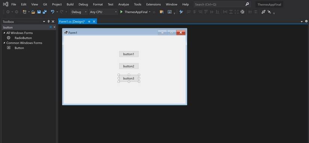Screen dimensions: 309x143
Task: Open the document well settings gear
Action: [306, 21]
